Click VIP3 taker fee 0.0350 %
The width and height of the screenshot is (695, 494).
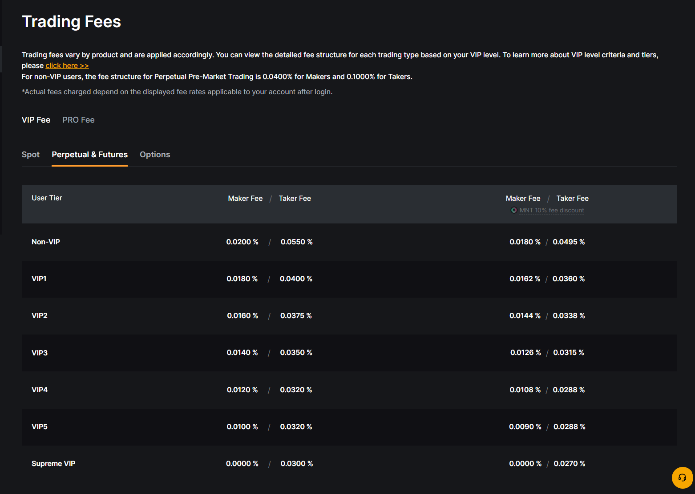[x=296, y=353]
